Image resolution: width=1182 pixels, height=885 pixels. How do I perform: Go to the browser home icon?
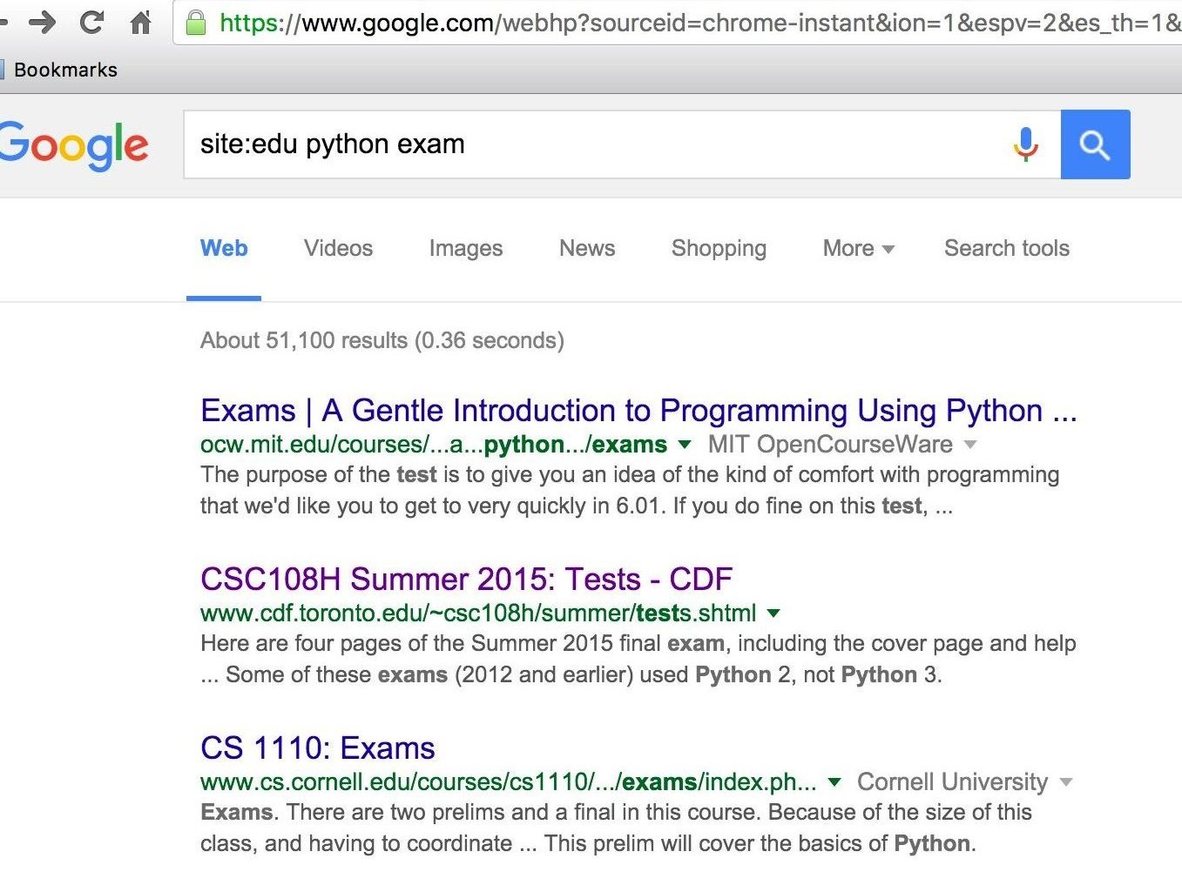140,22
